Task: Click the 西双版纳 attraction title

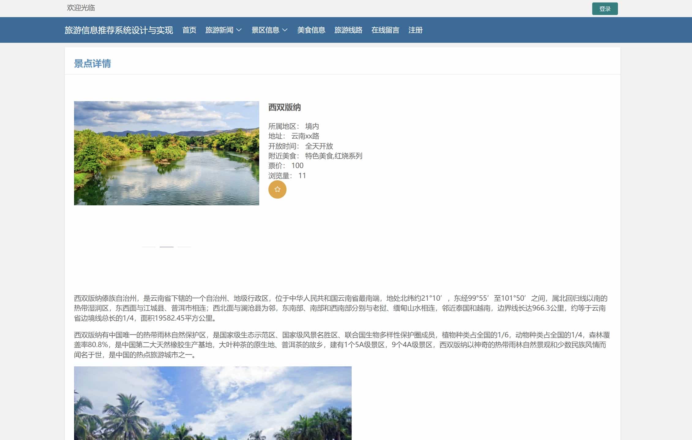Action: coord(284,107)
